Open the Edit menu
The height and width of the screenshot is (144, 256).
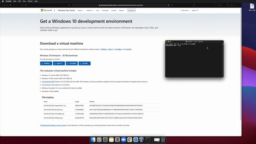[20, 1]
